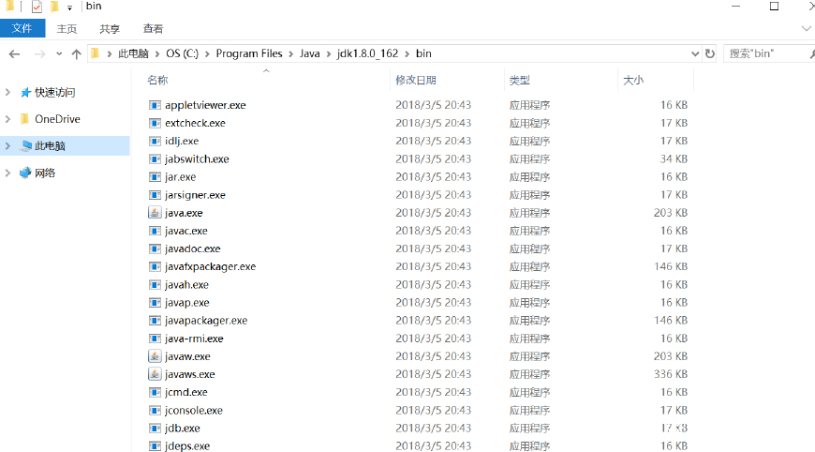Select OneDrive in navigation pane

58,119
